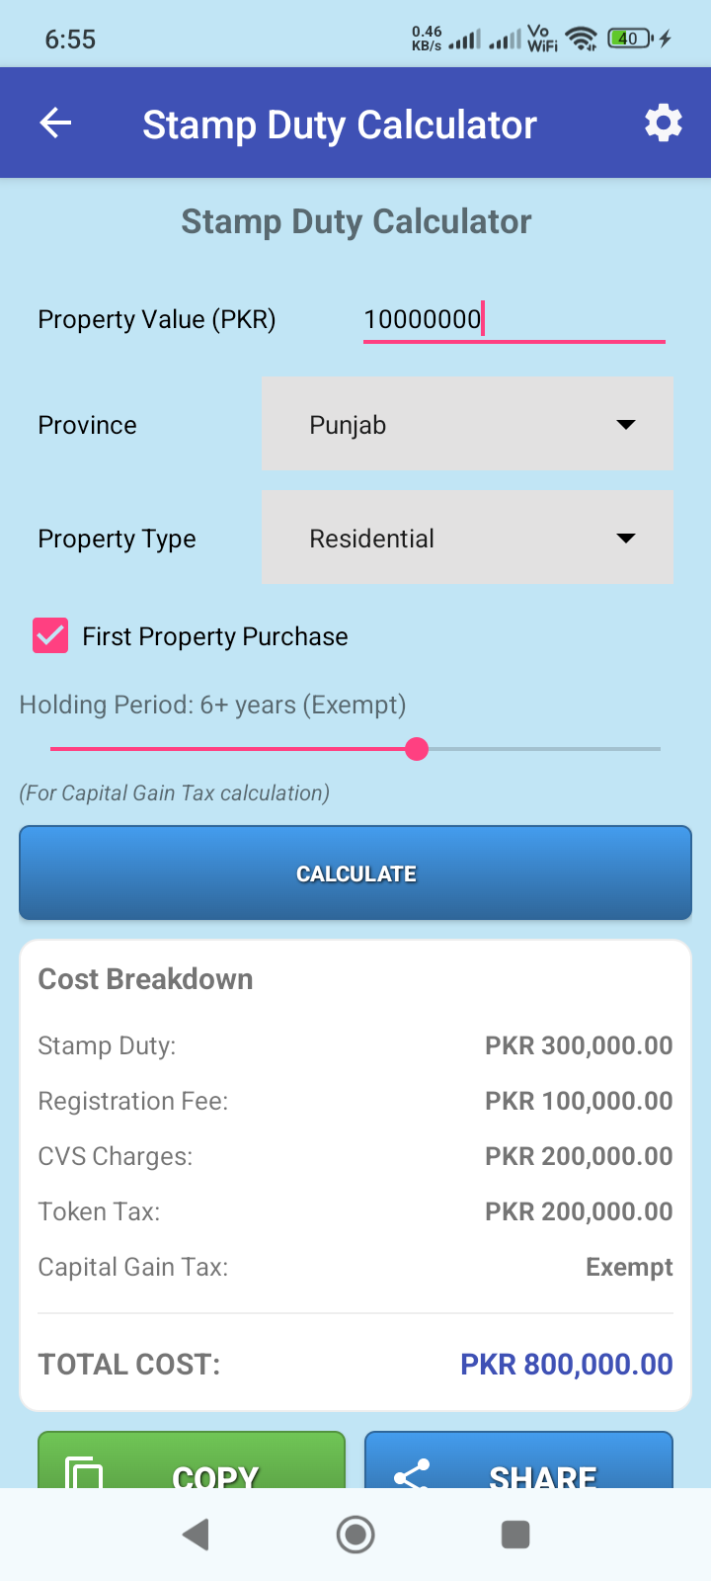This screenshot has width=711, height=1581.
Task: Tap the SHARE button label
Action: click(543, 1476)
